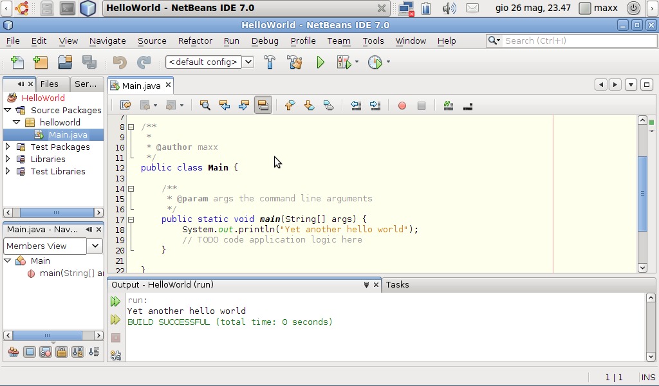Click the Search (Ctrl+I) field
Screen dimensions: 659x386
point(579,41)
